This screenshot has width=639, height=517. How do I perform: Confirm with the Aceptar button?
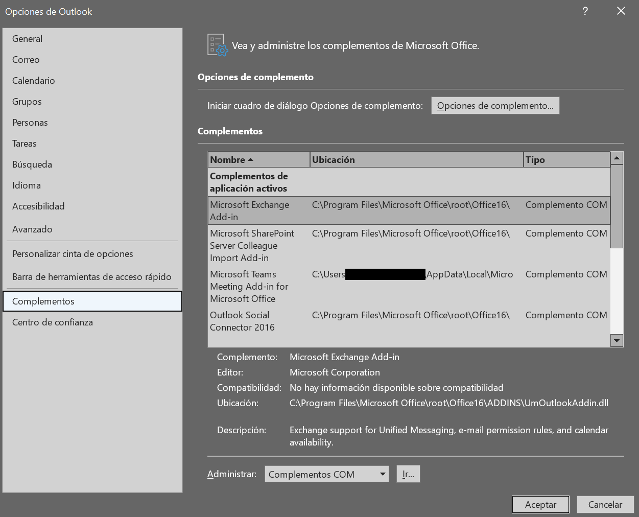pos(541,505)
